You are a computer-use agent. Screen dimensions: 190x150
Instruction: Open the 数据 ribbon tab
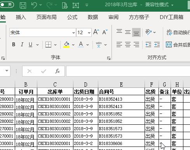pos(93,17)
